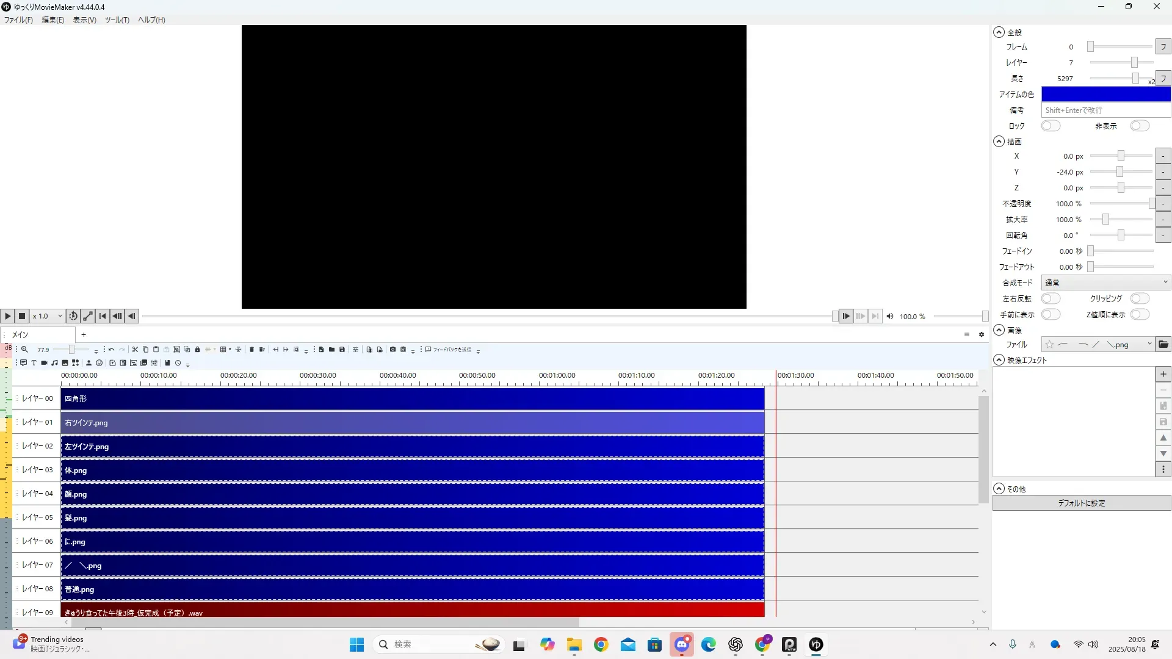
Task: Click the blue アイテムの色 color swatch
Action: 1105,95
